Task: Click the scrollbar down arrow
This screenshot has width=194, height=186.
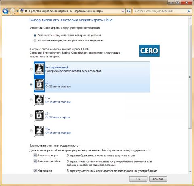Action: pyautogui.click(x=190, y=172)
